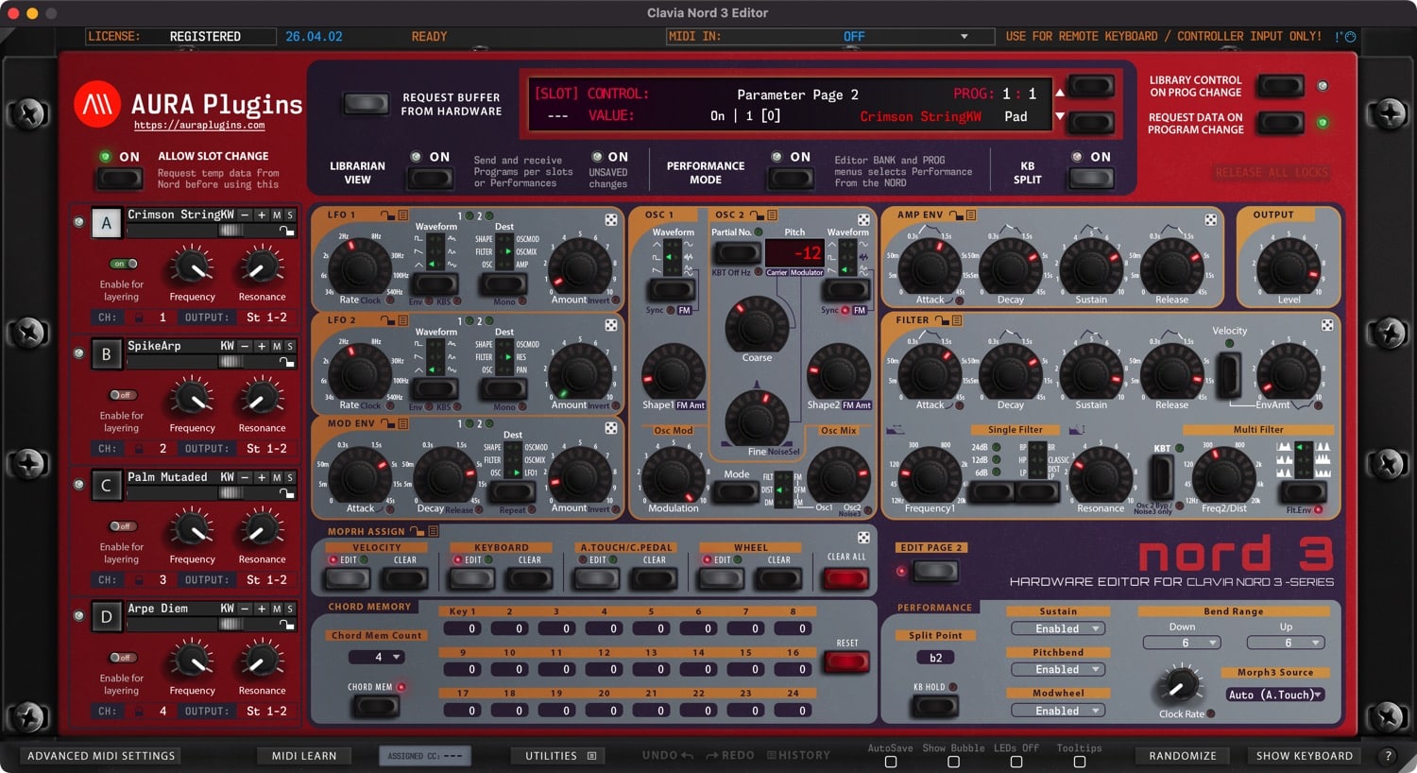Click the ASSIGNED CC input field
The image size is (1417, 773).
[425, 755]
